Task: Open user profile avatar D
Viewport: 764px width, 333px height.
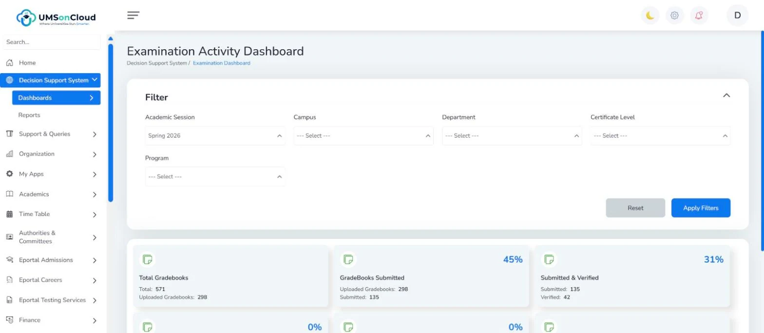Action: [x=737, y=15]
